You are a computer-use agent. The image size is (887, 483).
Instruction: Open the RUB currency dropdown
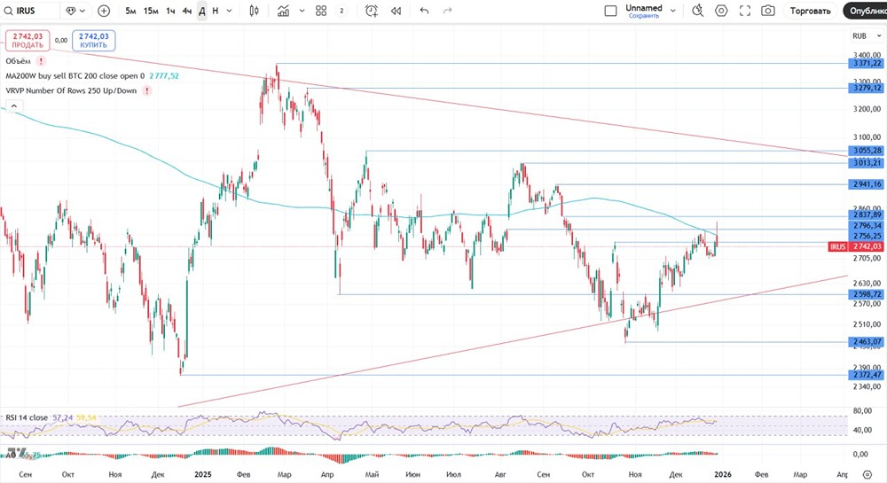(x=867, y=35)
